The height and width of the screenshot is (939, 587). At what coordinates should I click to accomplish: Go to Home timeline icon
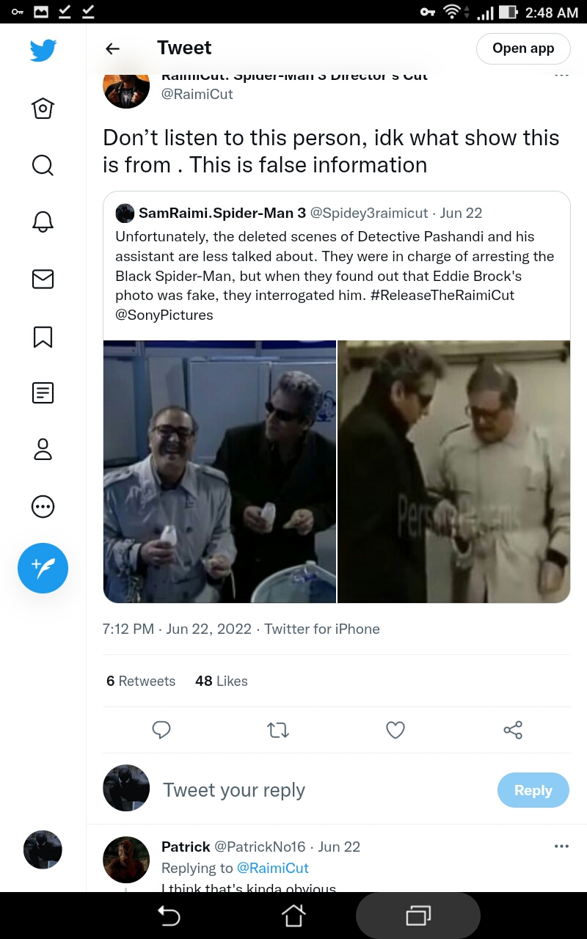[43, 109]
